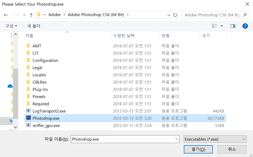Screen dimensions: 253x157
Task: Click Photoshop.exe 2012-03-15 오전 3:20 date
Action: (x=132, y=118)
